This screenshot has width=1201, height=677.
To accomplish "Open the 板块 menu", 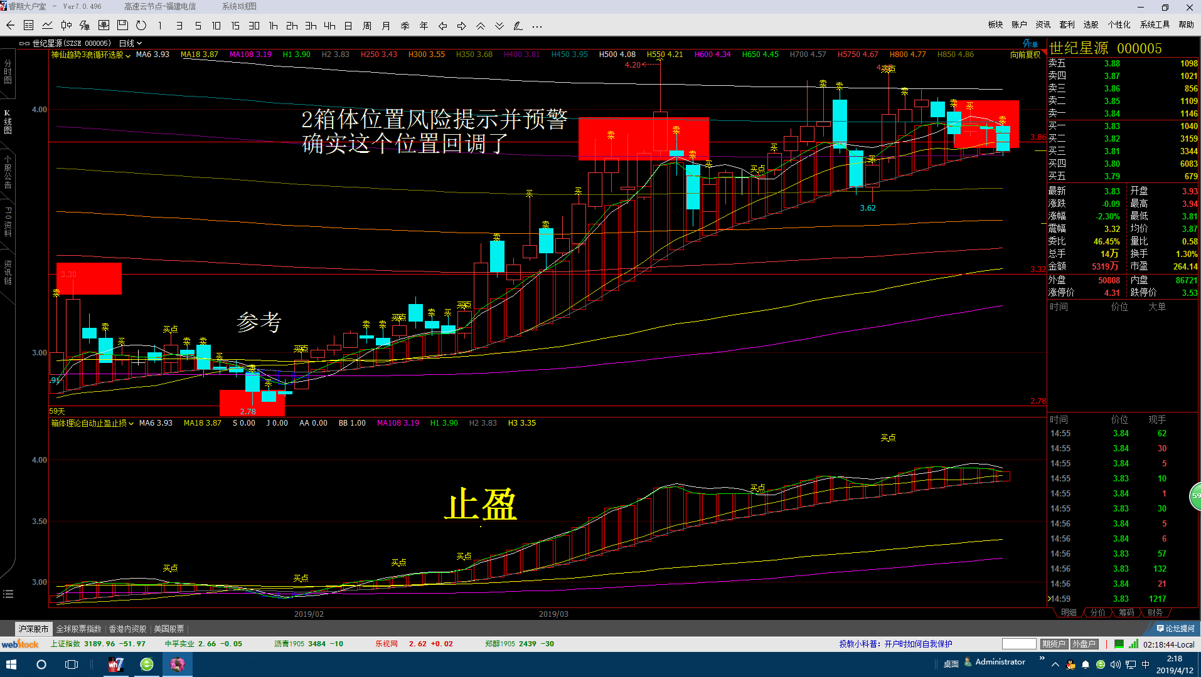I will point(996,25).
